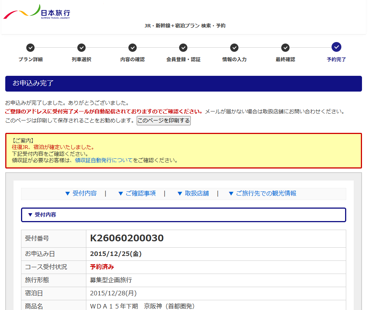Click the コース受付状況 row label

point(46,267)
